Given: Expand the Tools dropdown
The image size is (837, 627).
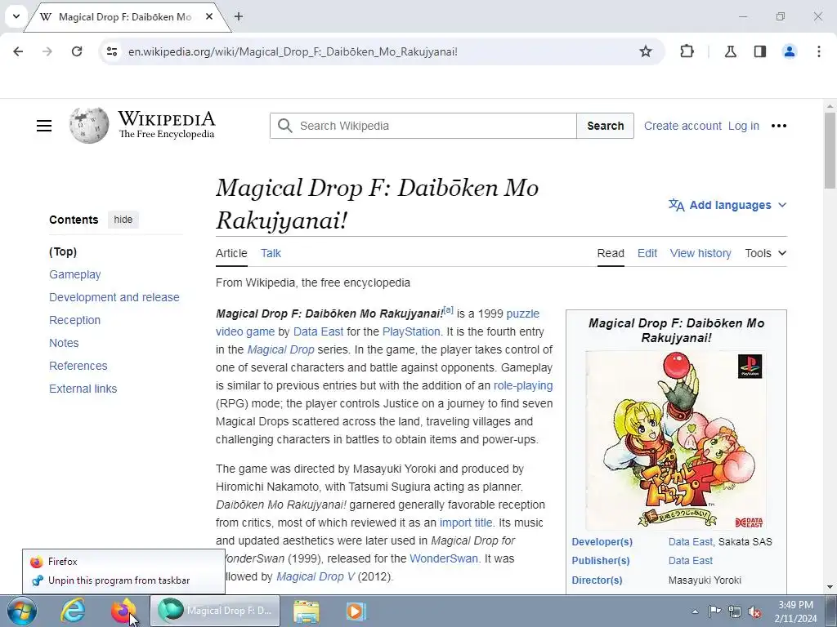Looking at the screenshot, I should tap(765, 253).
